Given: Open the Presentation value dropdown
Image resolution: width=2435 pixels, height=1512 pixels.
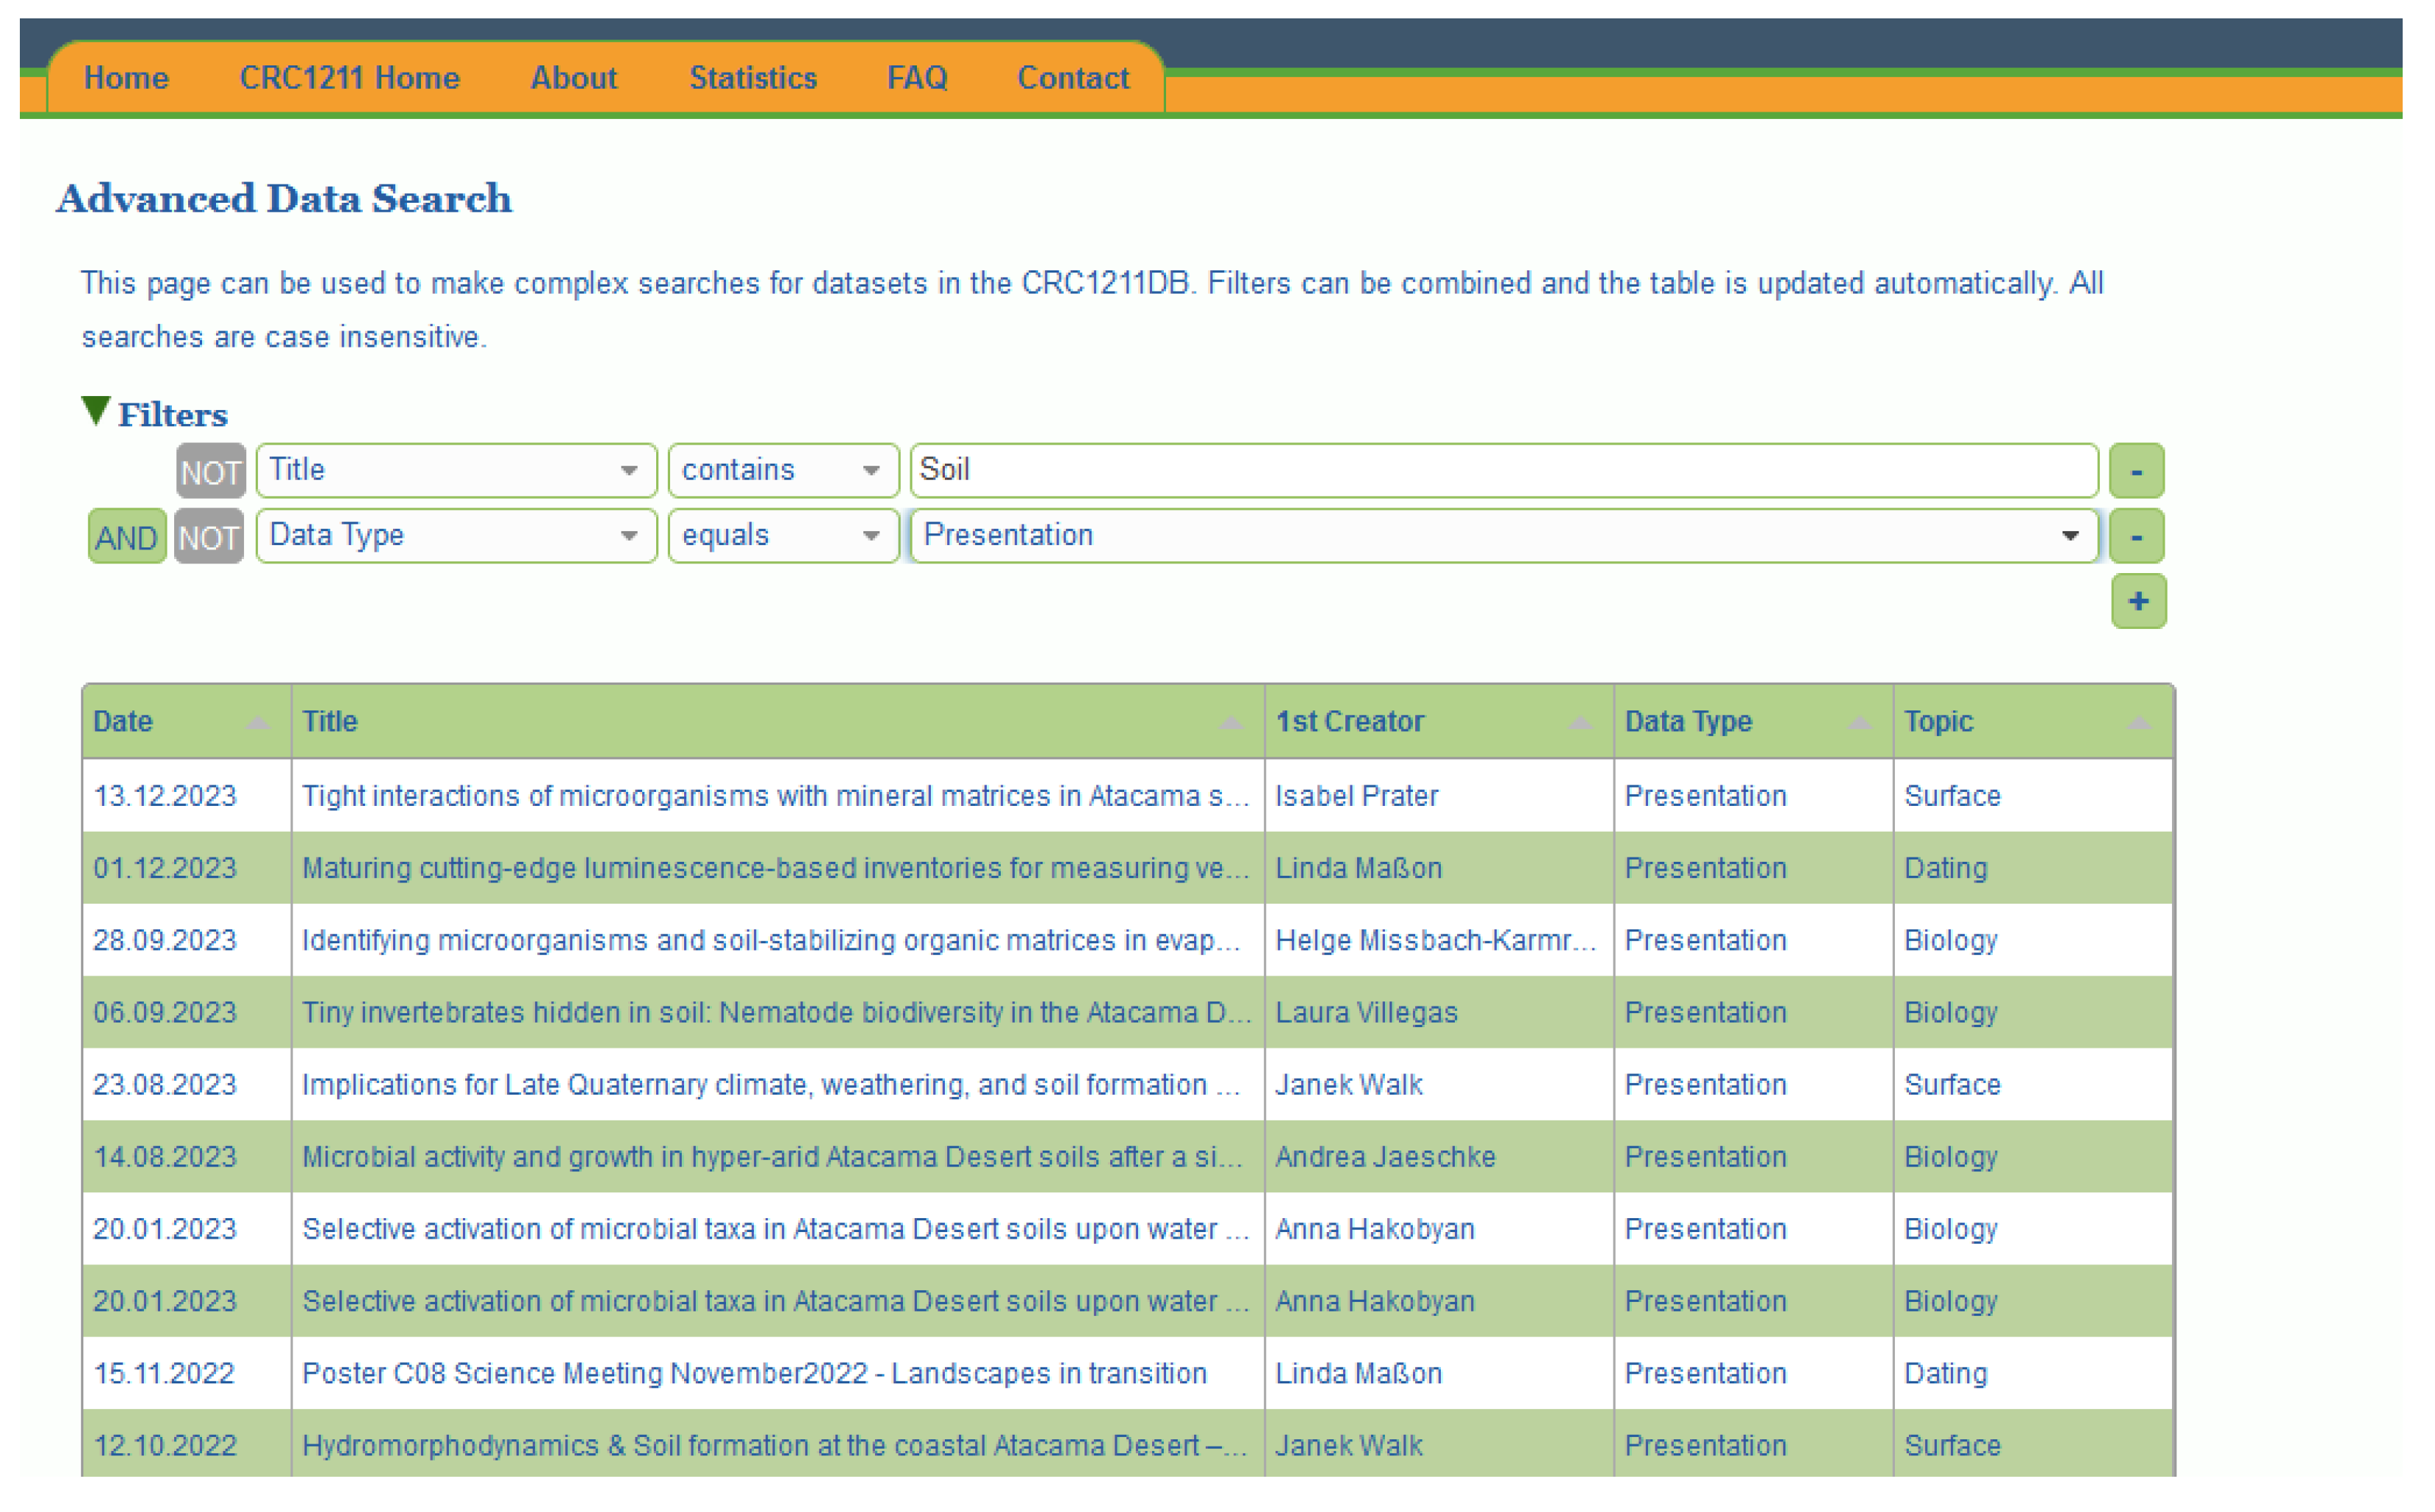Looking at the screenshot, I should coord(1504,536).
